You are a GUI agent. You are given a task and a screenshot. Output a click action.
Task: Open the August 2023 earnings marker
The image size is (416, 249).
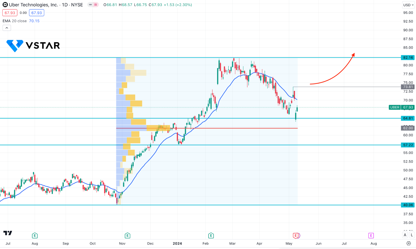(35, 235)
